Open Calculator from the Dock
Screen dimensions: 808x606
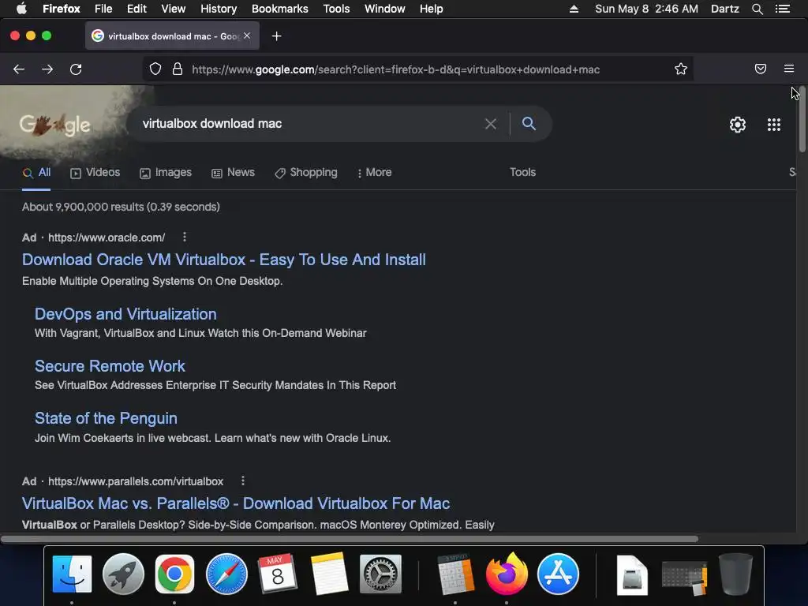click(x=455, y=574)
